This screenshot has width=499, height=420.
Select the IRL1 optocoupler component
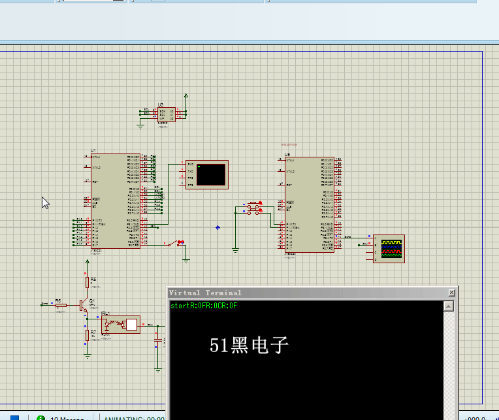pos(121,325)
